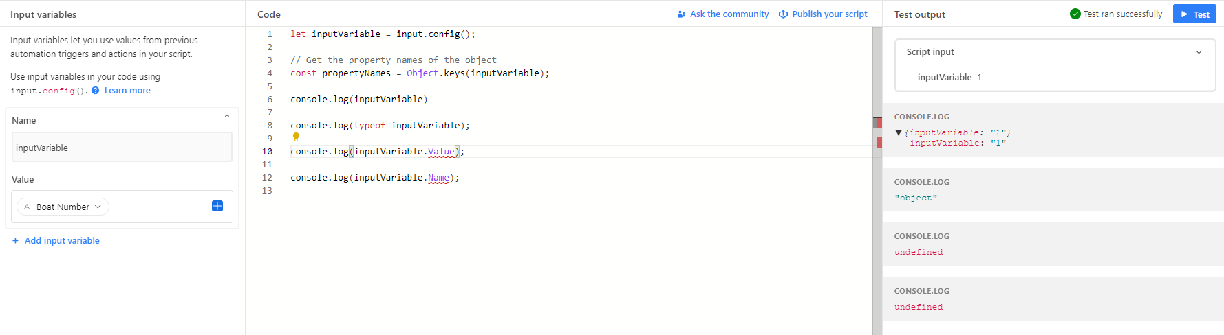Click the help question mark icon
Viewport: 1224px width, 335px height.
coord(96,91)
